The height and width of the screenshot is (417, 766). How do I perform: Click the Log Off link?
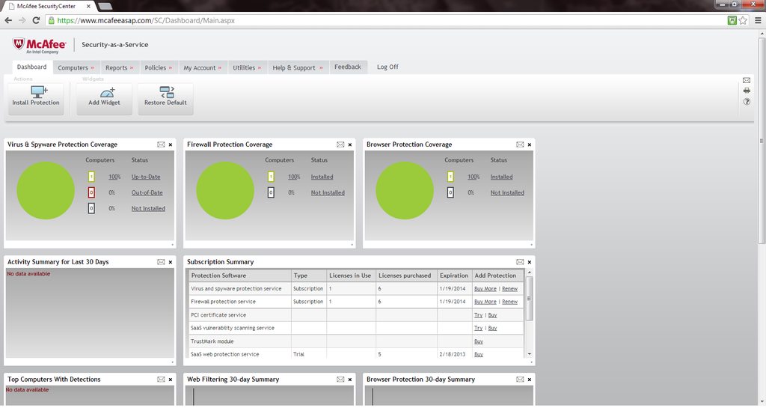387,67
